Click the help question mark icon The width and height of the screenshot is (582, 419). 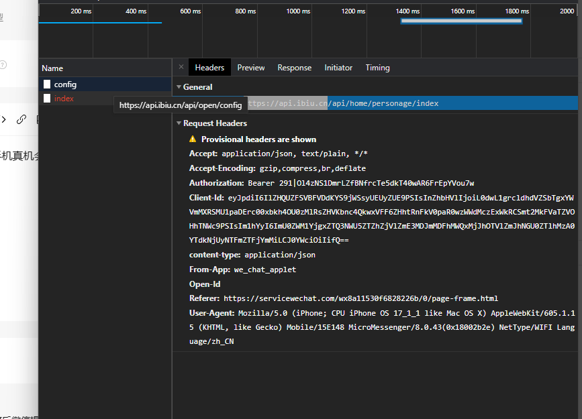(x=3, y=65)
